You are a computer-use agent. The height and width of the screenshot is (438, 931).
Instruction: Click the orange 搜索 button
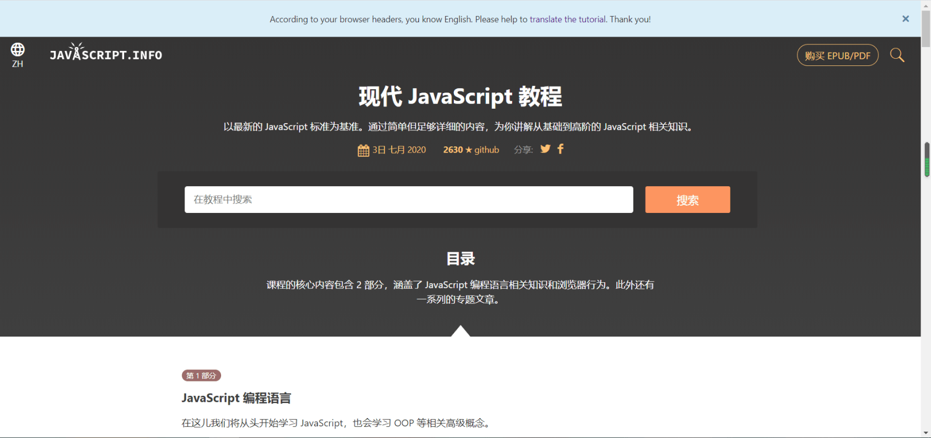click(688, 200)
